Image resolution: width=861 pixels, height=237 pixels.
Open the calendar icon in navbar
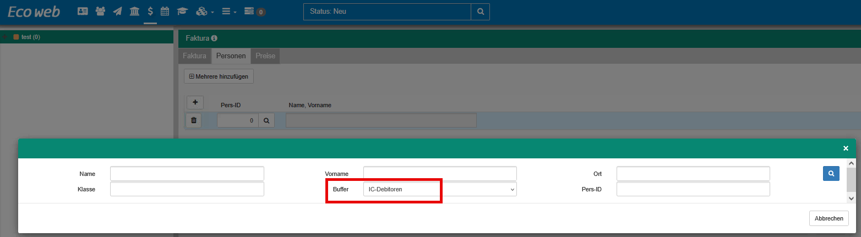pos(165,11)
